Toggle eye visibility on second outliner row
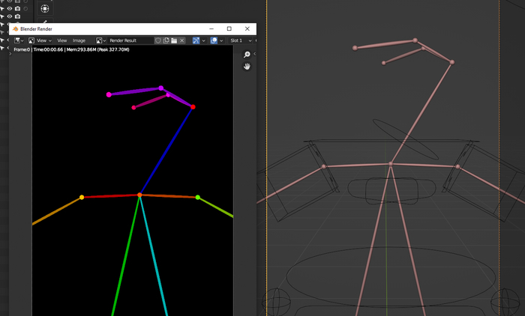 point(10,8)
